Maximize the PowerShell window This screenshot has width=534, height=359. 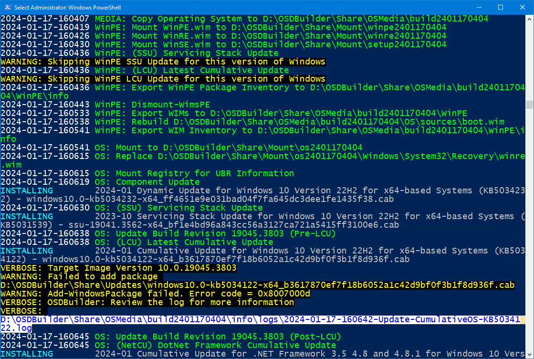point(501,7)
